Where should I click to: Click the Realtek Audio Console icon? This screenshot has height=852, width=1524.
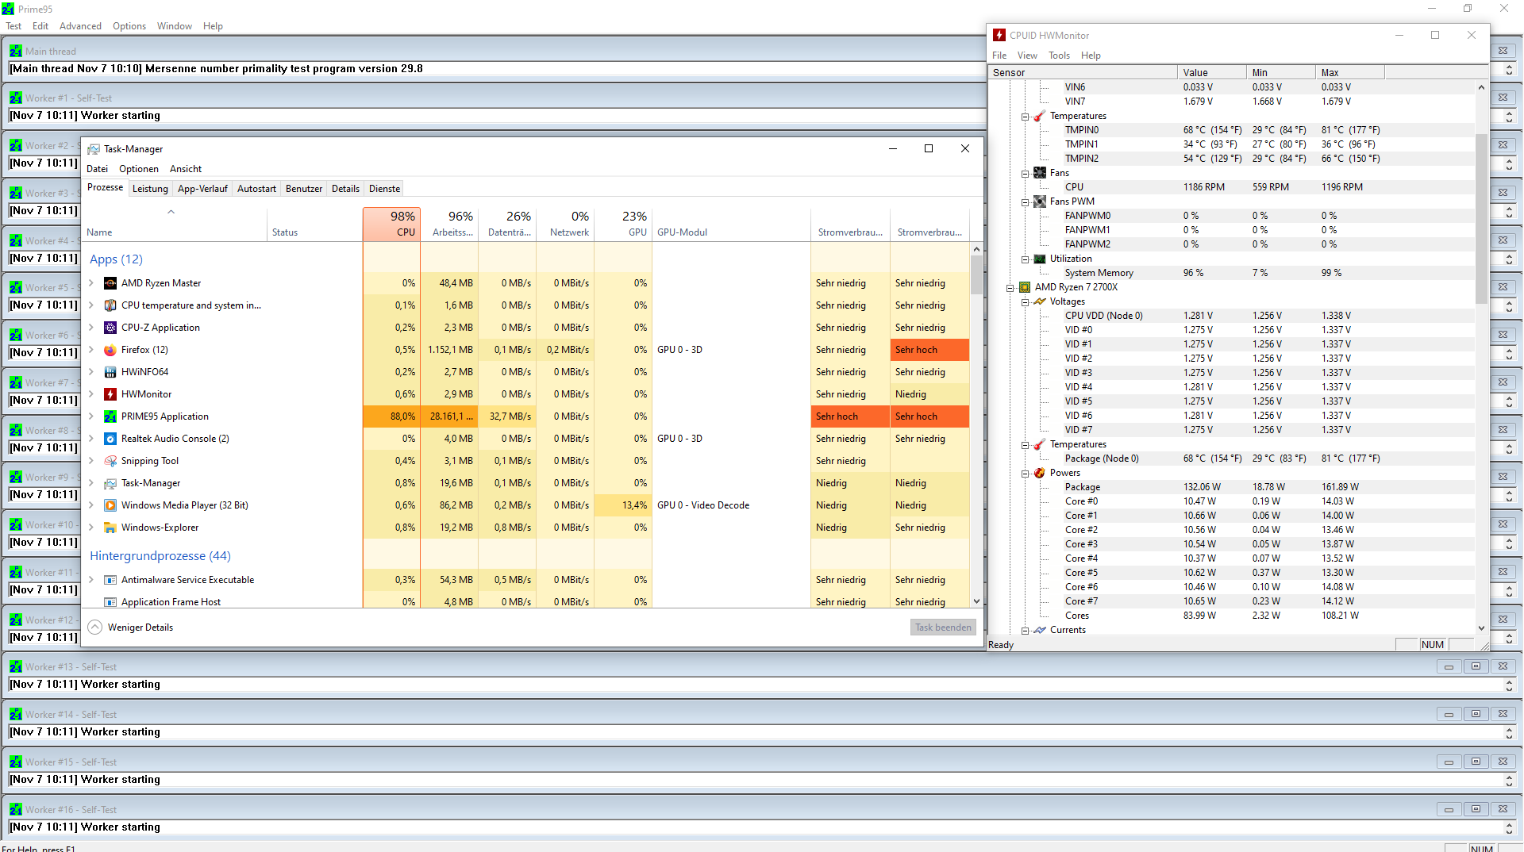point(110,439)
